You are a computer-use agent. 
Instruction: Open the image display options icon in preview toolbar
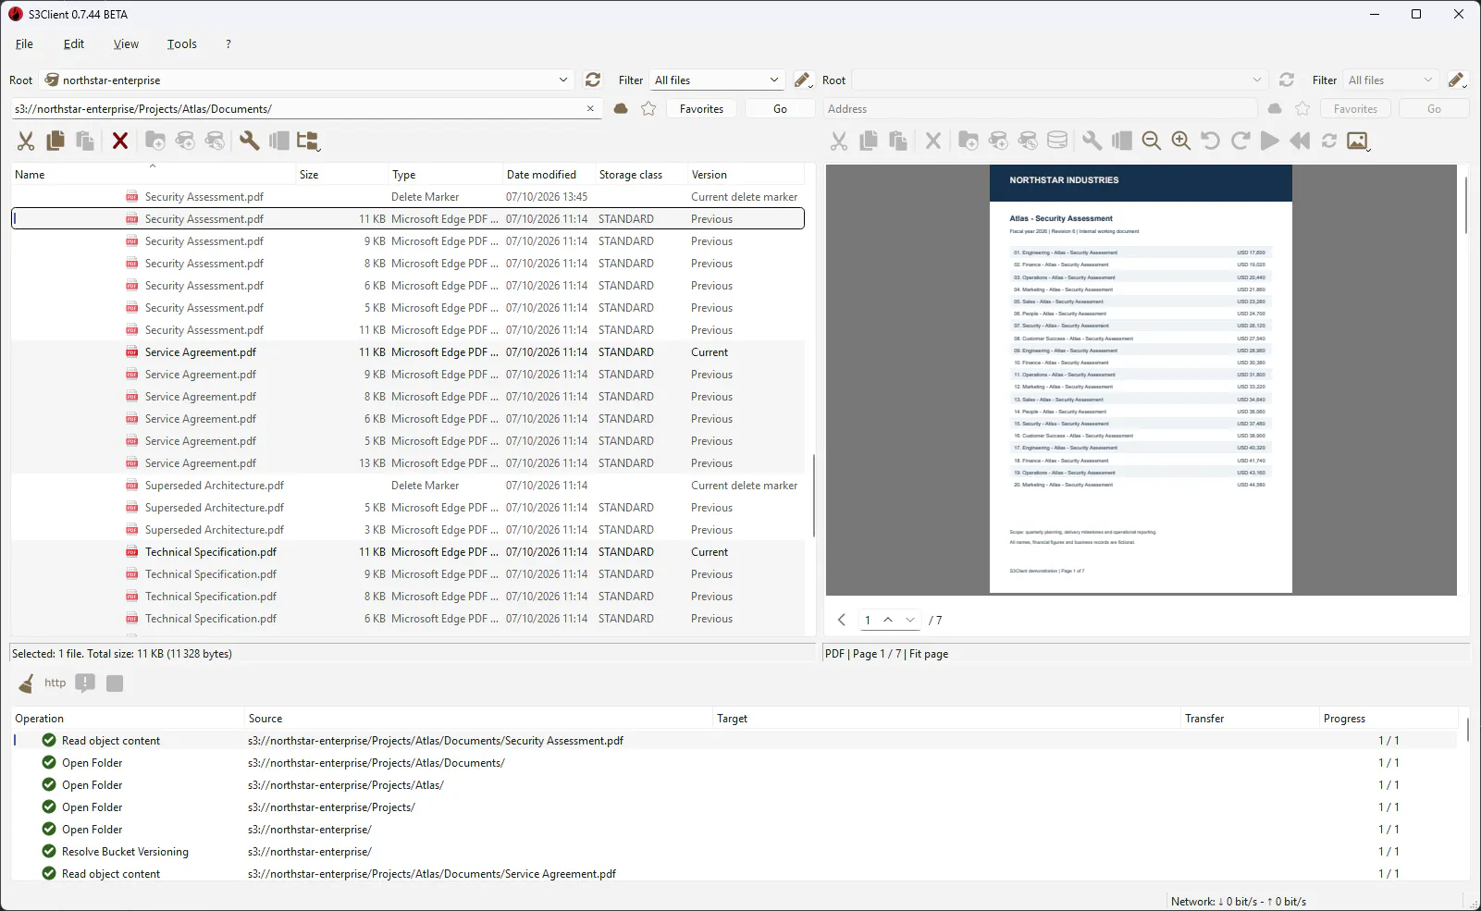click(1358, 141)
